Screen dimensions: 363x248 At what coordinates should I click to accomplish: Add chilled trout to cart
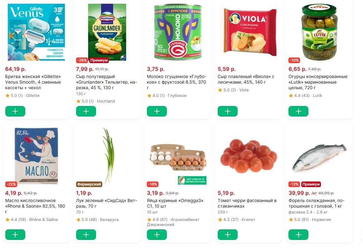[298, 235]
